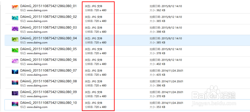This screenshot has width=250, height=112.
Task: Select the thumbnail of file ending _02
Action: coord(15,18)
